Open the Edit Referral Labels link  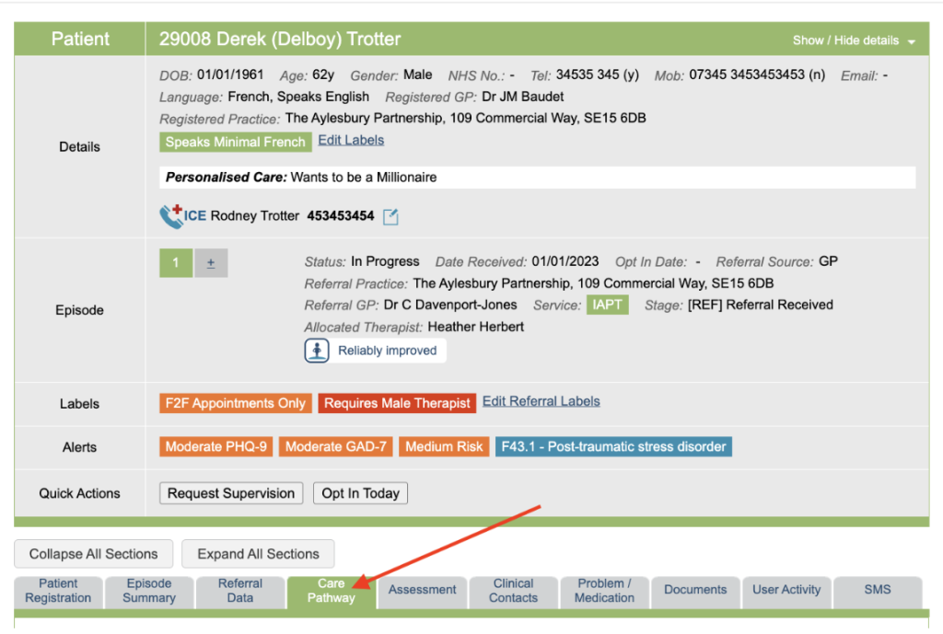coord(541,401)
